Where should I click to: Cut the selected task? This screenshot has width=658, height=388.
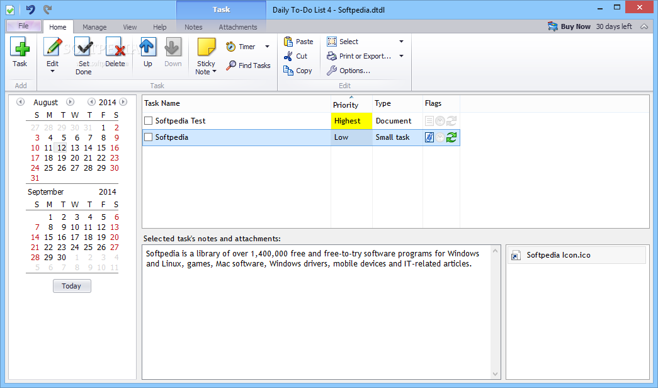click(x=296, y=56)
